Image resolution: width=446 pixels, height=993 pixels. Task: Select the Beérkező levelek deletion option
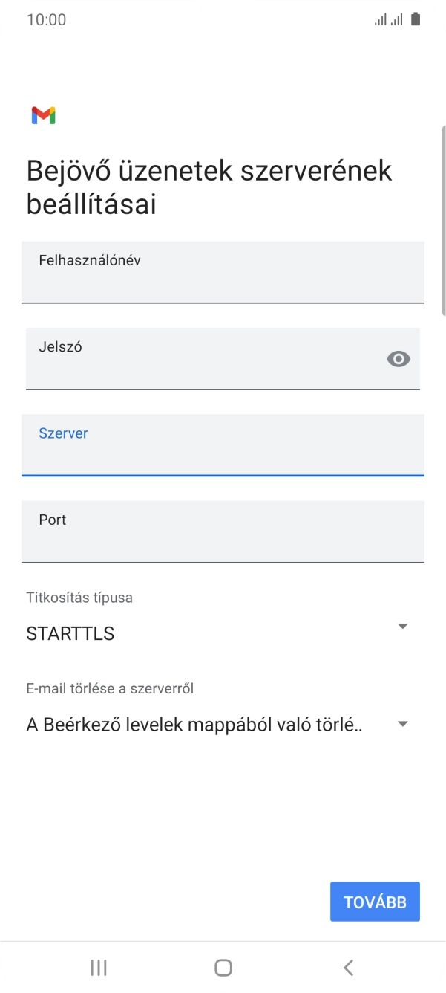point(193,722)
